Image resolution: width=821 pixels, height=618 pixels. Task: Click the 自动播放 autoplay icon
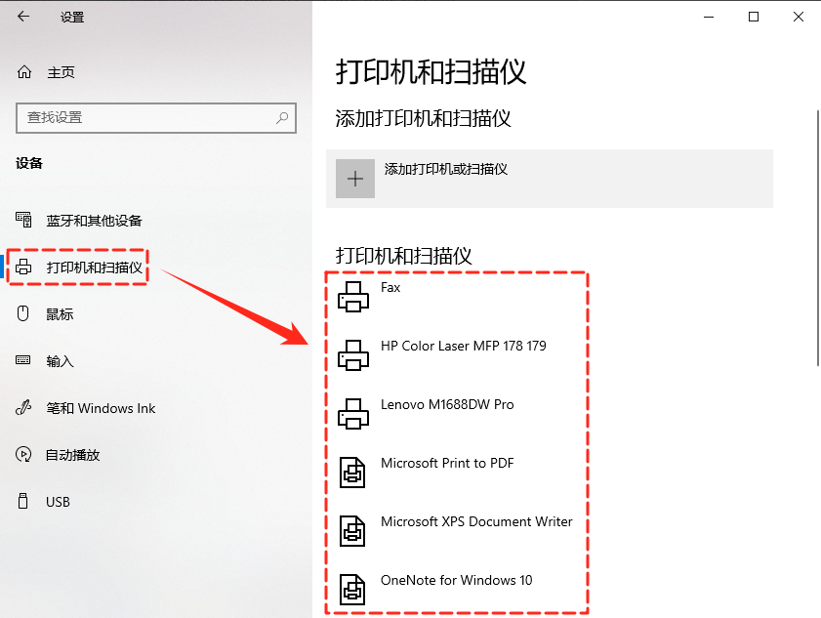pyautogui.click(x=23, y=454)
